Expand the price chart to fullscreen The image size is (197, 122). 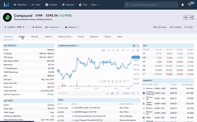pos(138,46)
